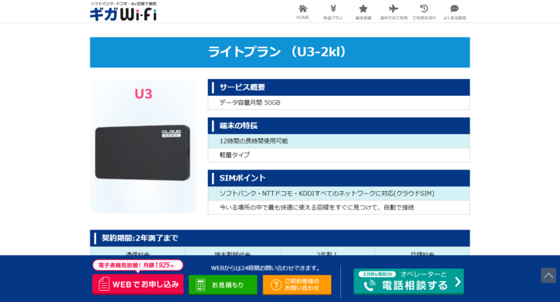The image size is (560, 302).
Task: Open the ギガWi-Fi logo homepage link
Action: (x=123, y=11)
